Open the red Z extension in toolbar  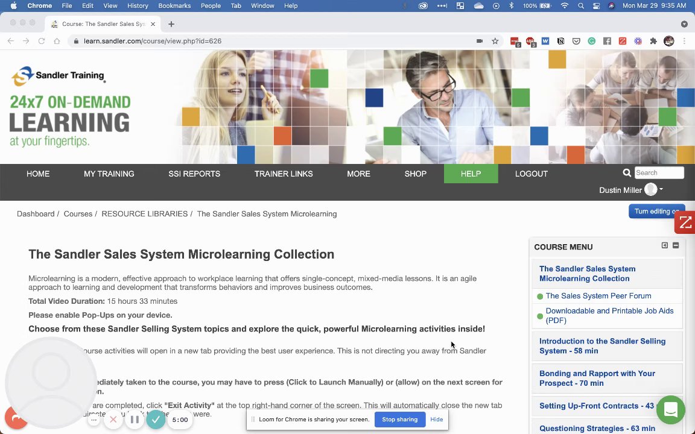(623, 41)
